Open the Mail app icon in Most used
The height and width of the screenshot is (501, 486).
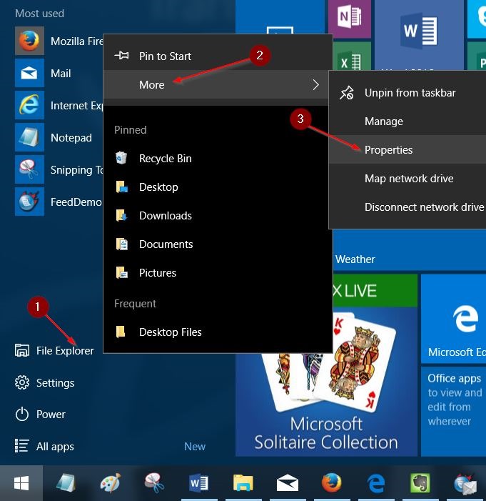click(x=29, y=73)
